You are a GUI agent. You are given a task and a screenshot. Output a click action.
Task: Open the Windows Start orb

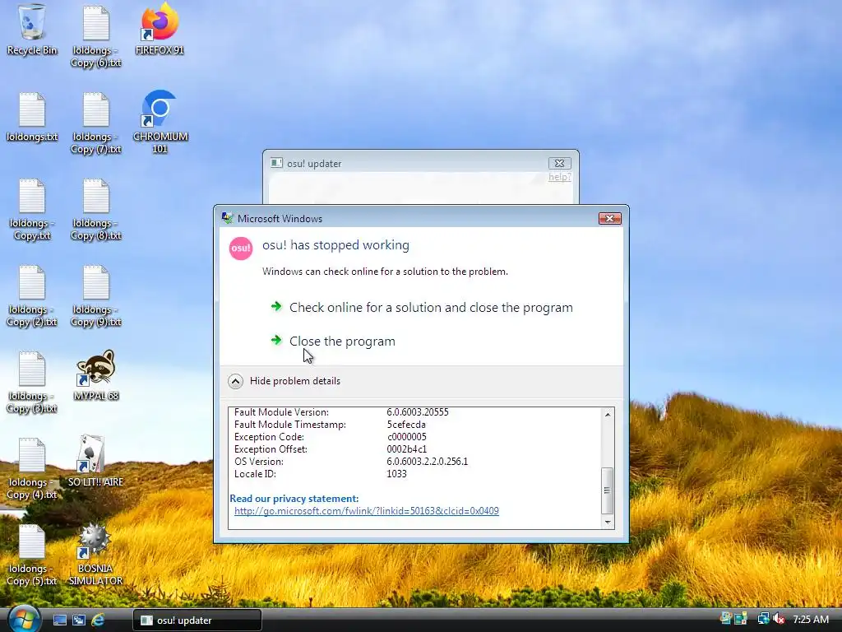coord(23,619)
